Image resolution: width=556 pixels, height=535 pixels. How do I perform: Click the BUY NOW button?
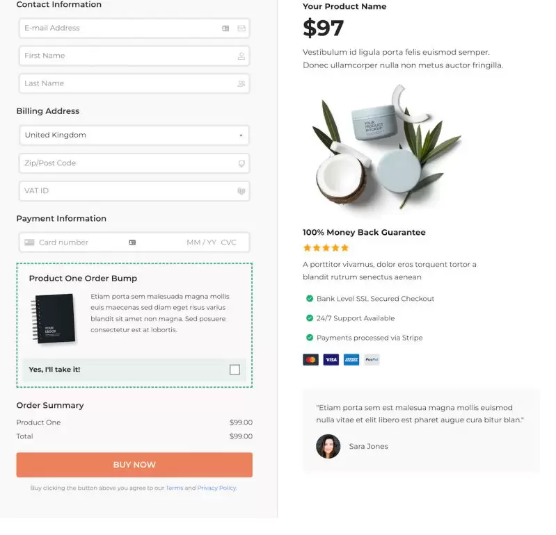(x=134, y=465)
